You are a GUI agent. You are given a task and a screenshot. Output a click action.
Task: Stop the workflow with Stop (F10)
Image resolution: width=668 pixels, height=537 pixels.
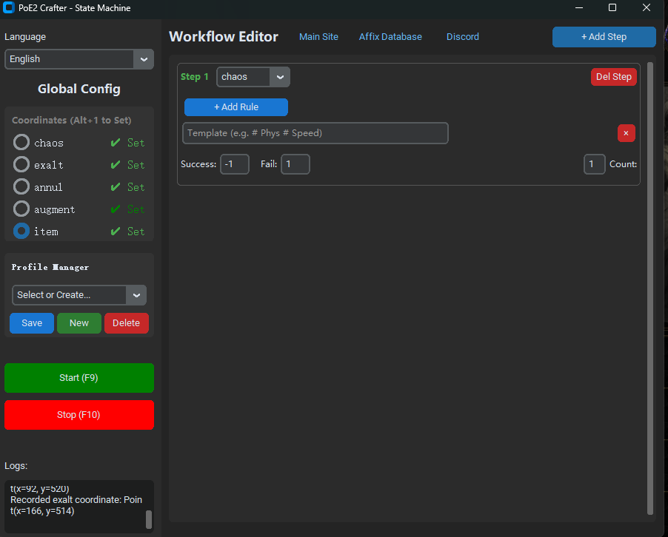(x=79, y=415)
